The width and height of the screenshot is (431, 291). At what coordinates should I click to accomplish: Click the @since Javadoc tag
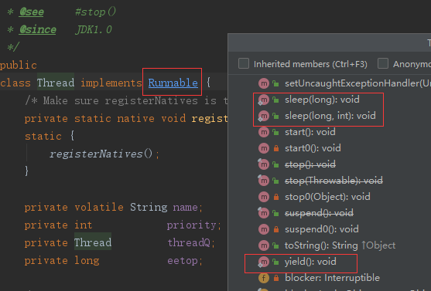click(38, 29)
